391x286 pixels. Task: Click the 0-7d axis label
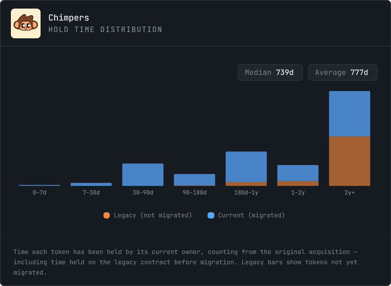point(39,193)
